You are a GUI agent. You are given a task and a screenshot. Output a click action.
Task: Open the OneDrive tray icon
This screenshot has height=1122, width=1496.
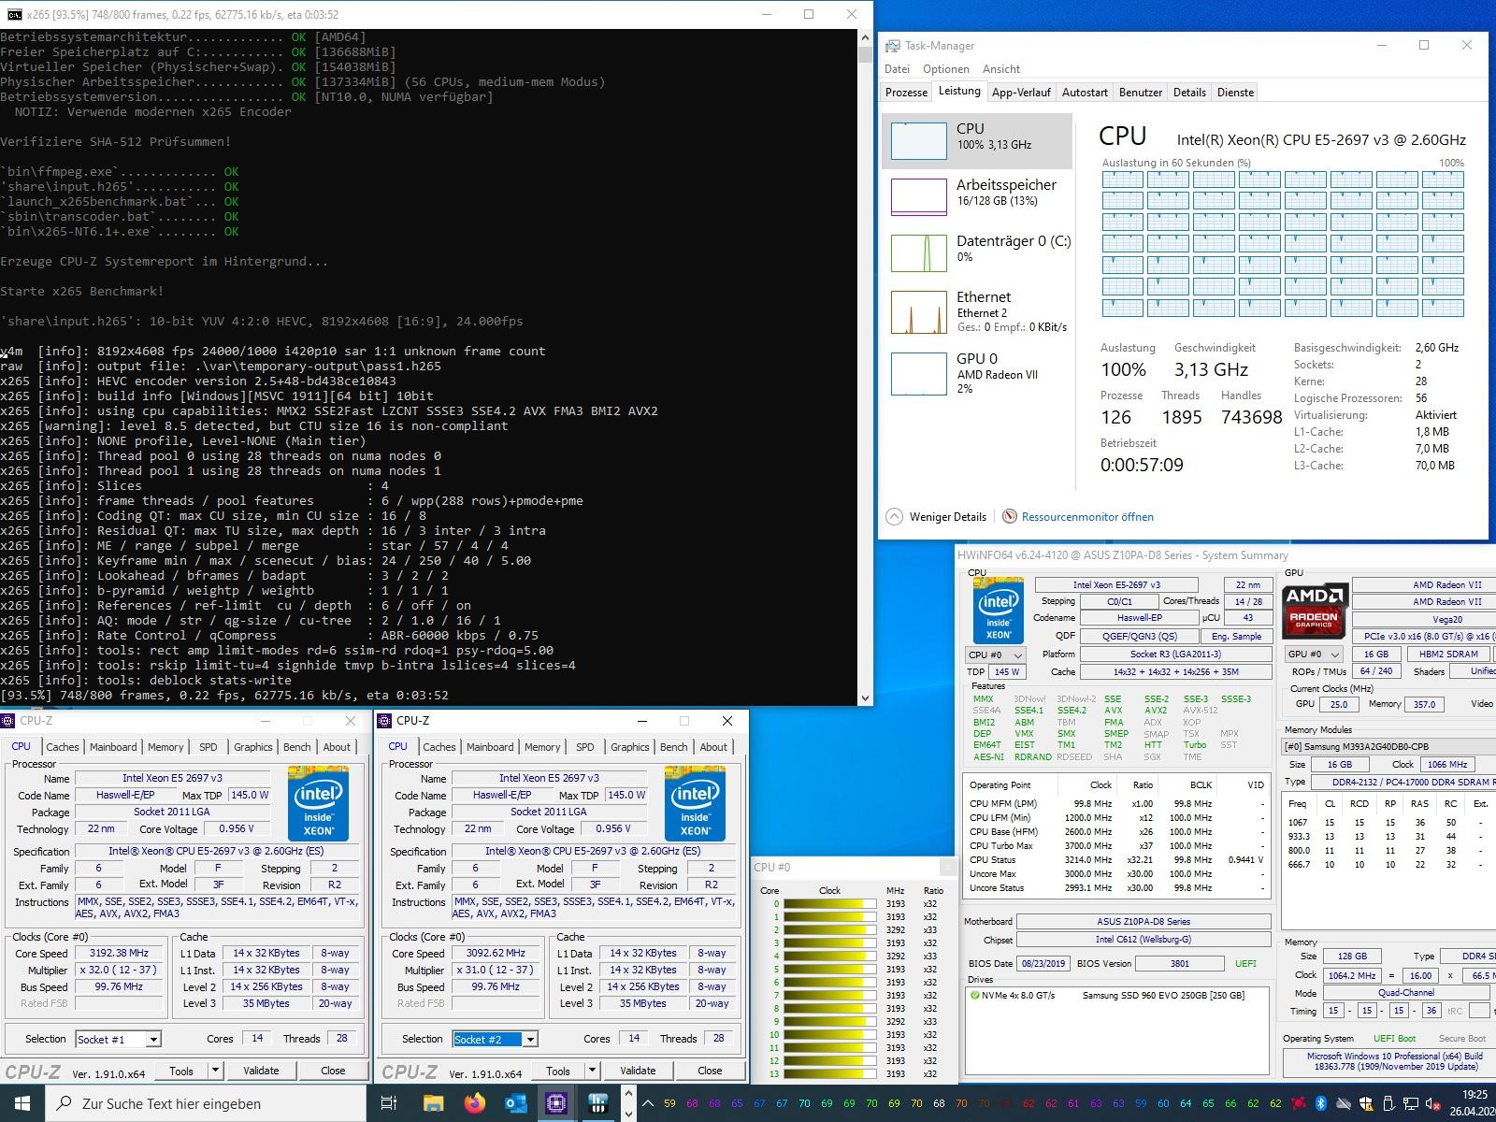coord(1344,1103)
